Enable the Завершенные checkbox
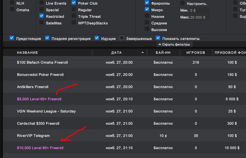The image size is (246, 158). (x=122, y=38)
